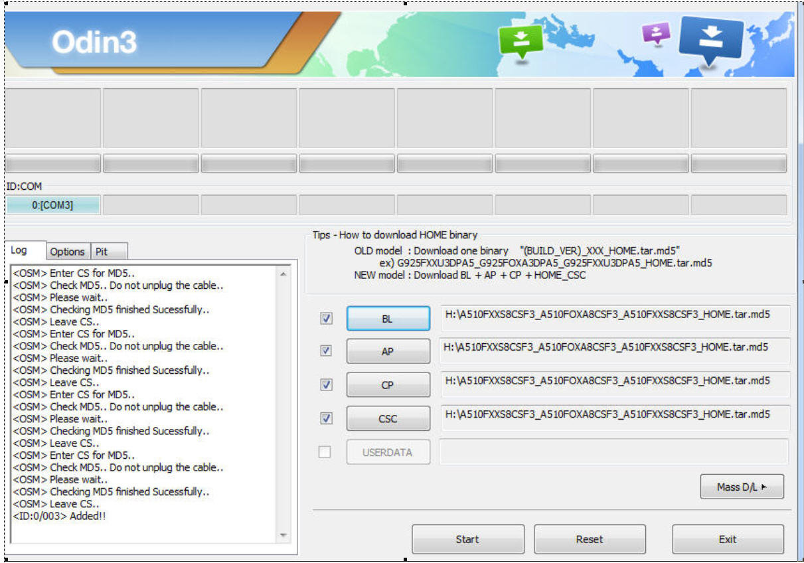Uncheck the CP file checkbox

tap(326, 384)
